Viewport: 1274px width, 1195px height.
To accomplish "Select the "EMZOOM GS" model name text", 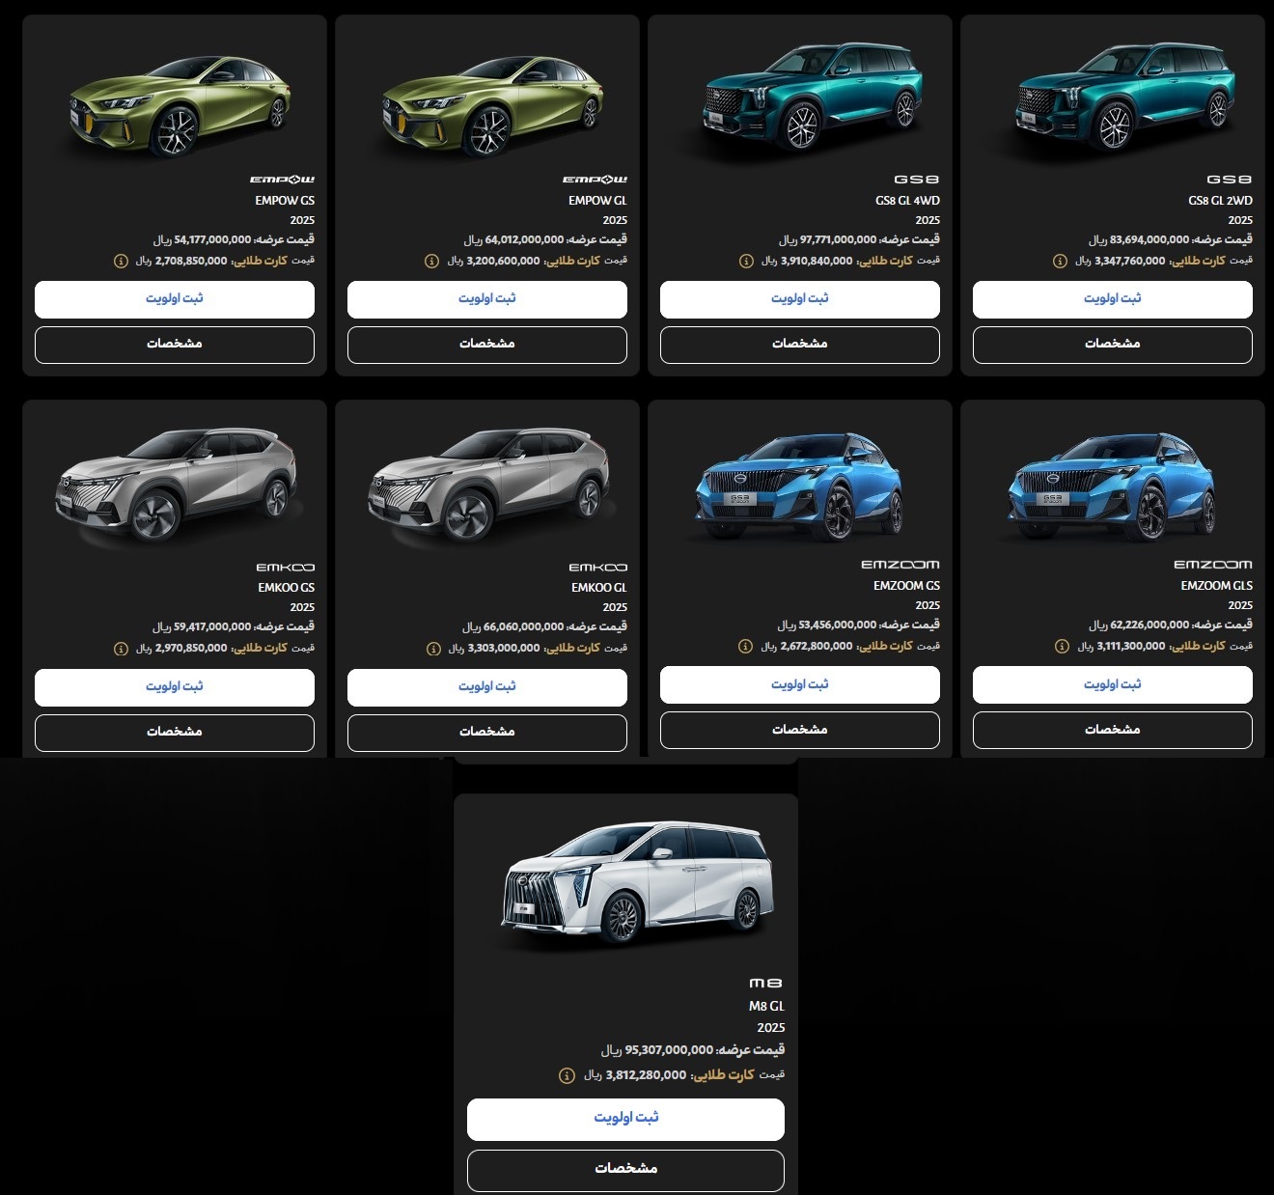I will point(906,586).
